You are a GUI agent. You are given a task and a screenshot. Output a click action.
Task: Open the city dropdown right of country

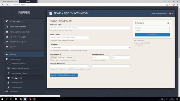click(x=111, y=66)
